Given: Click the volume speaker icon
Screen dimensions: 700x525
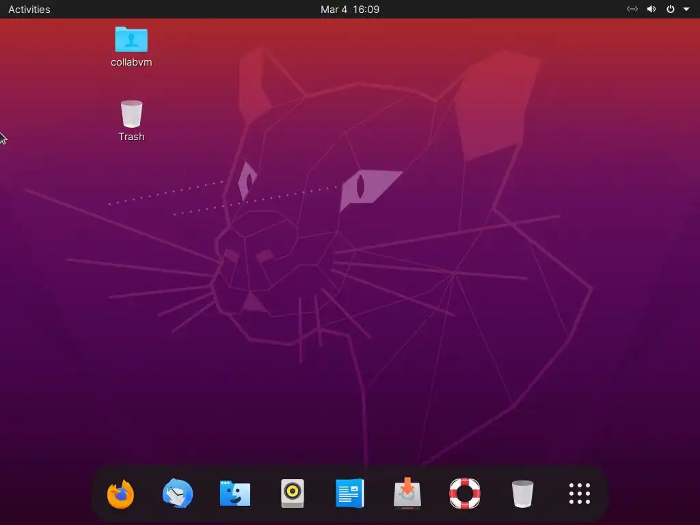Looking at the screenshot, I should tap(651, 9).
